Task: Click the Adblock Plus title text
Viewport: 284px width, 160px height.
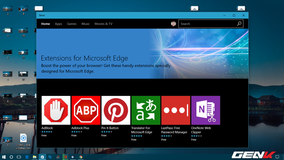Action: (x=80, y=128)
